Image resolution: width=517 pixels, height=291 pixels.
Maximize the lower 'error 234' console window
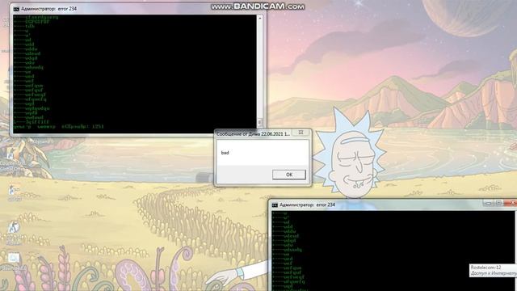click(x=499, y=203)
